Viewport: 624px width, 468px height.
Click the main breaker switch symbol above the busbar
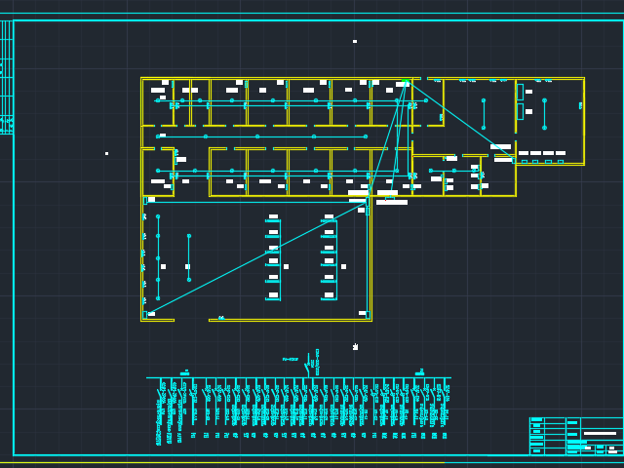308,366
